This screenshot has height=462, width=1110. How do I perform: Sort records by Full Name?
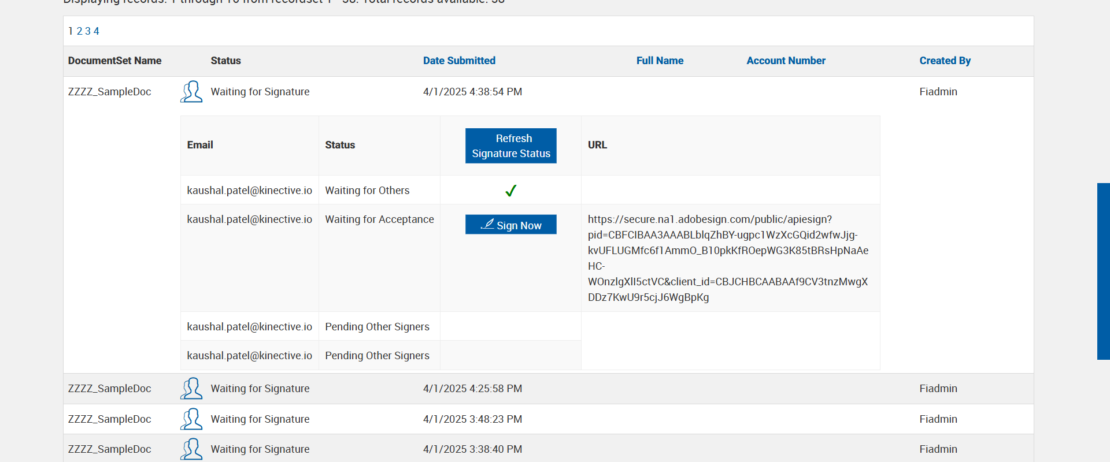point(660,61)
